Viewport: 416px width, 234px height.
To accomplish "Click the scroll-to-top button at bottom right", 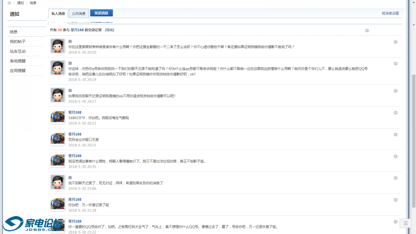I will 405,224.
